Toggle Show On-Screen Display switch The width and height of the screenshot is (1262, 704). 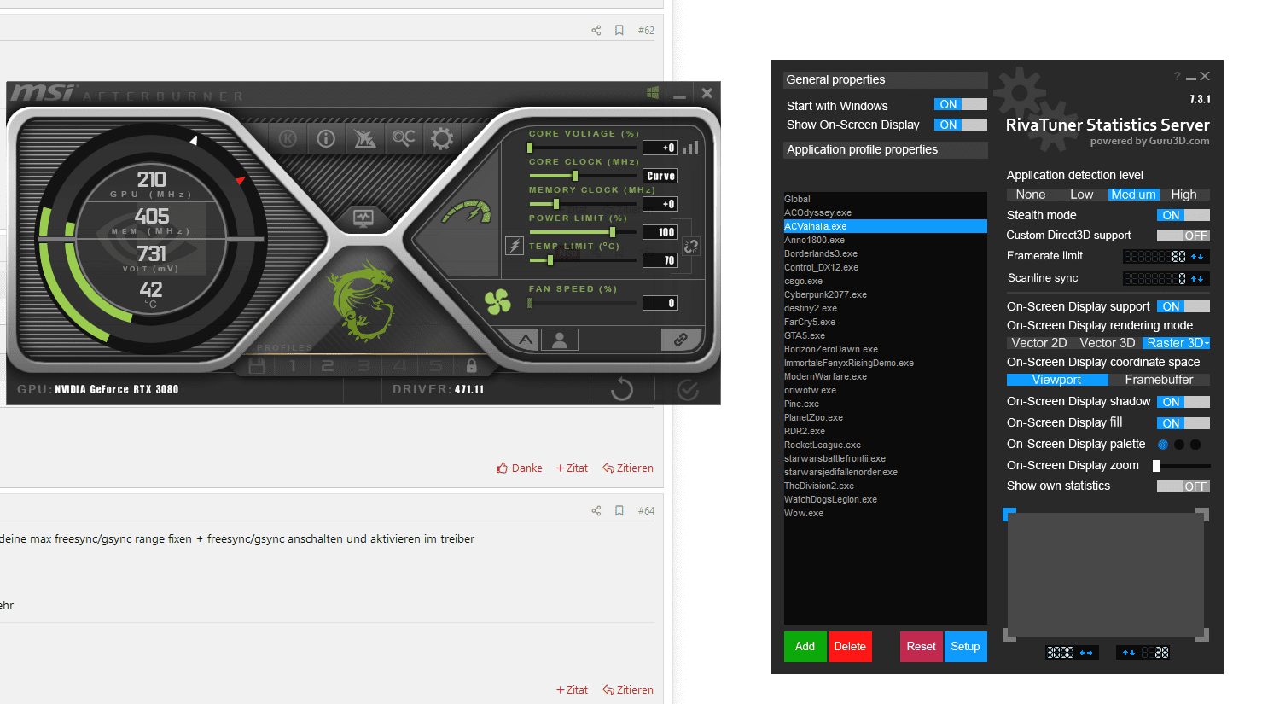coord(961,125)
